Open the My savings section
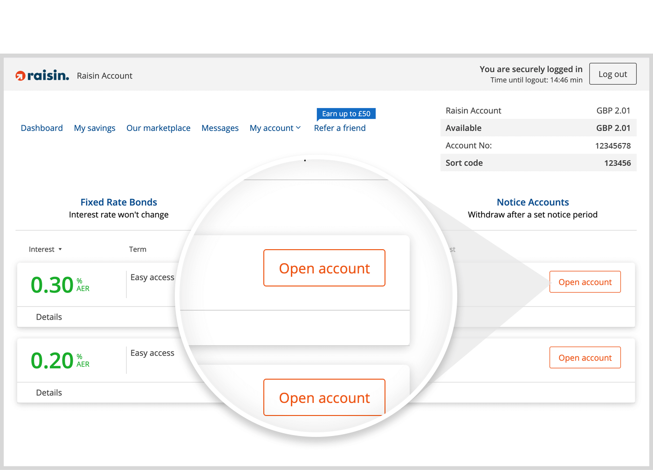Screen dimensions: 653x470 point(95,128)
